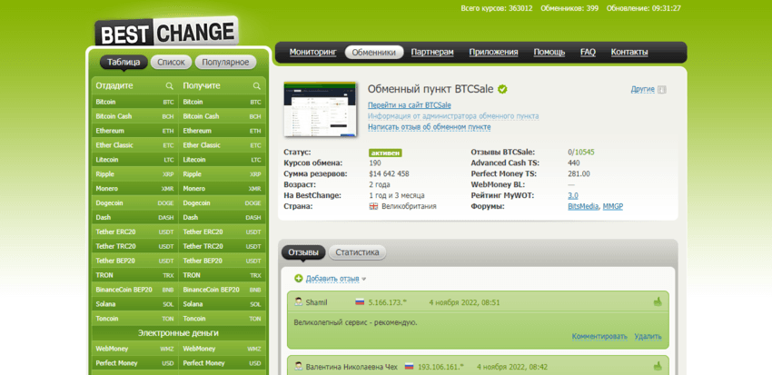Expand the Добавить отзыв dropdown arrow
Viewport: 772px width, 375px height.
click(x=364, y=279)
